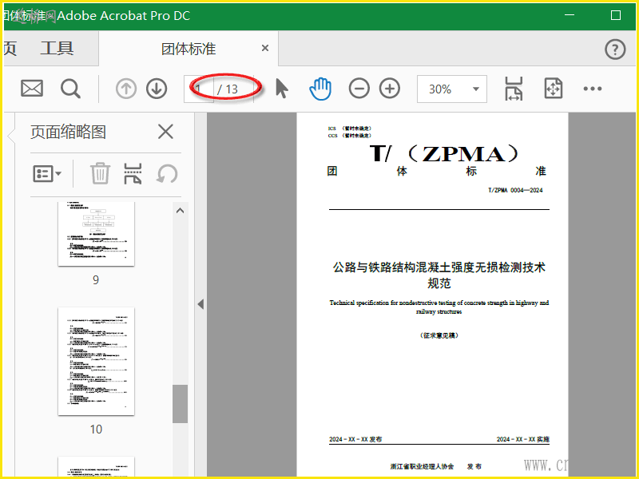
Task: Rotate page with the rotate icon
Action: (167, 173)
